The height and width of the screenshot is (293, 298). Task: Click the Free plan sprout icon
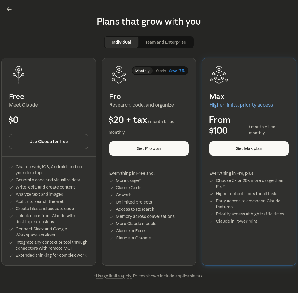(x=19, y=75)
